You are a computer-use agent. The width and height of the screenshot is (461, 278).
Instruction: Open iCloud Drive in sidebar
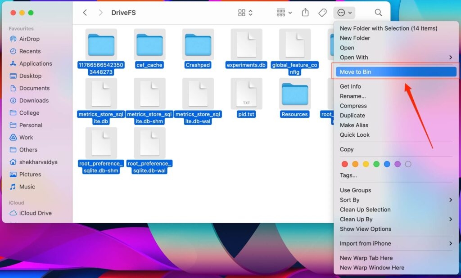(35, 213)
